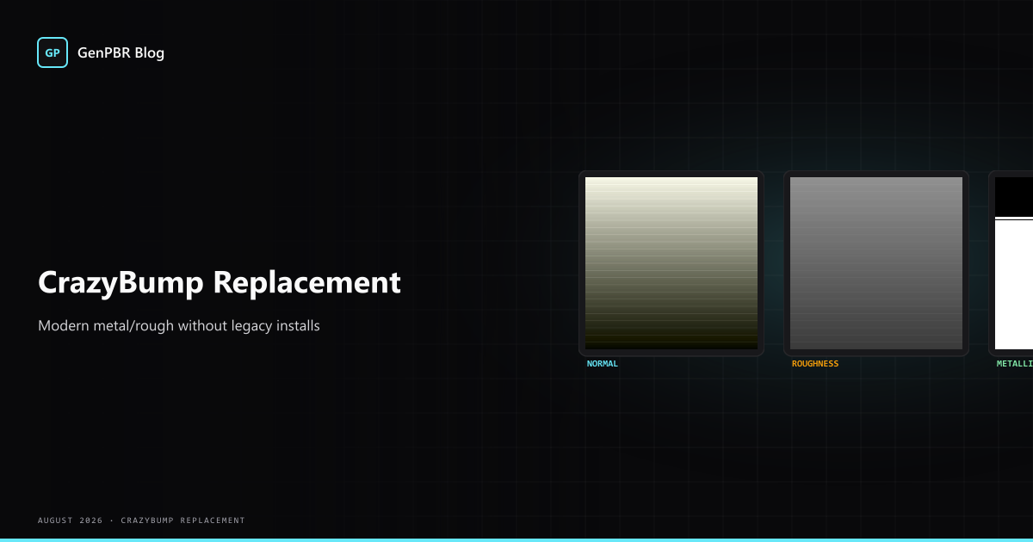The image size is (1033, 542).
Task: Click the footer CRAZYBUMP REPLACEMENT tag
Action: (x=182, y=520)
